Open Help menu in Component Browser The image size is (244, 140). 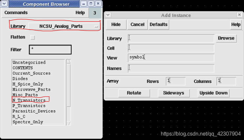tap(80, 13)
